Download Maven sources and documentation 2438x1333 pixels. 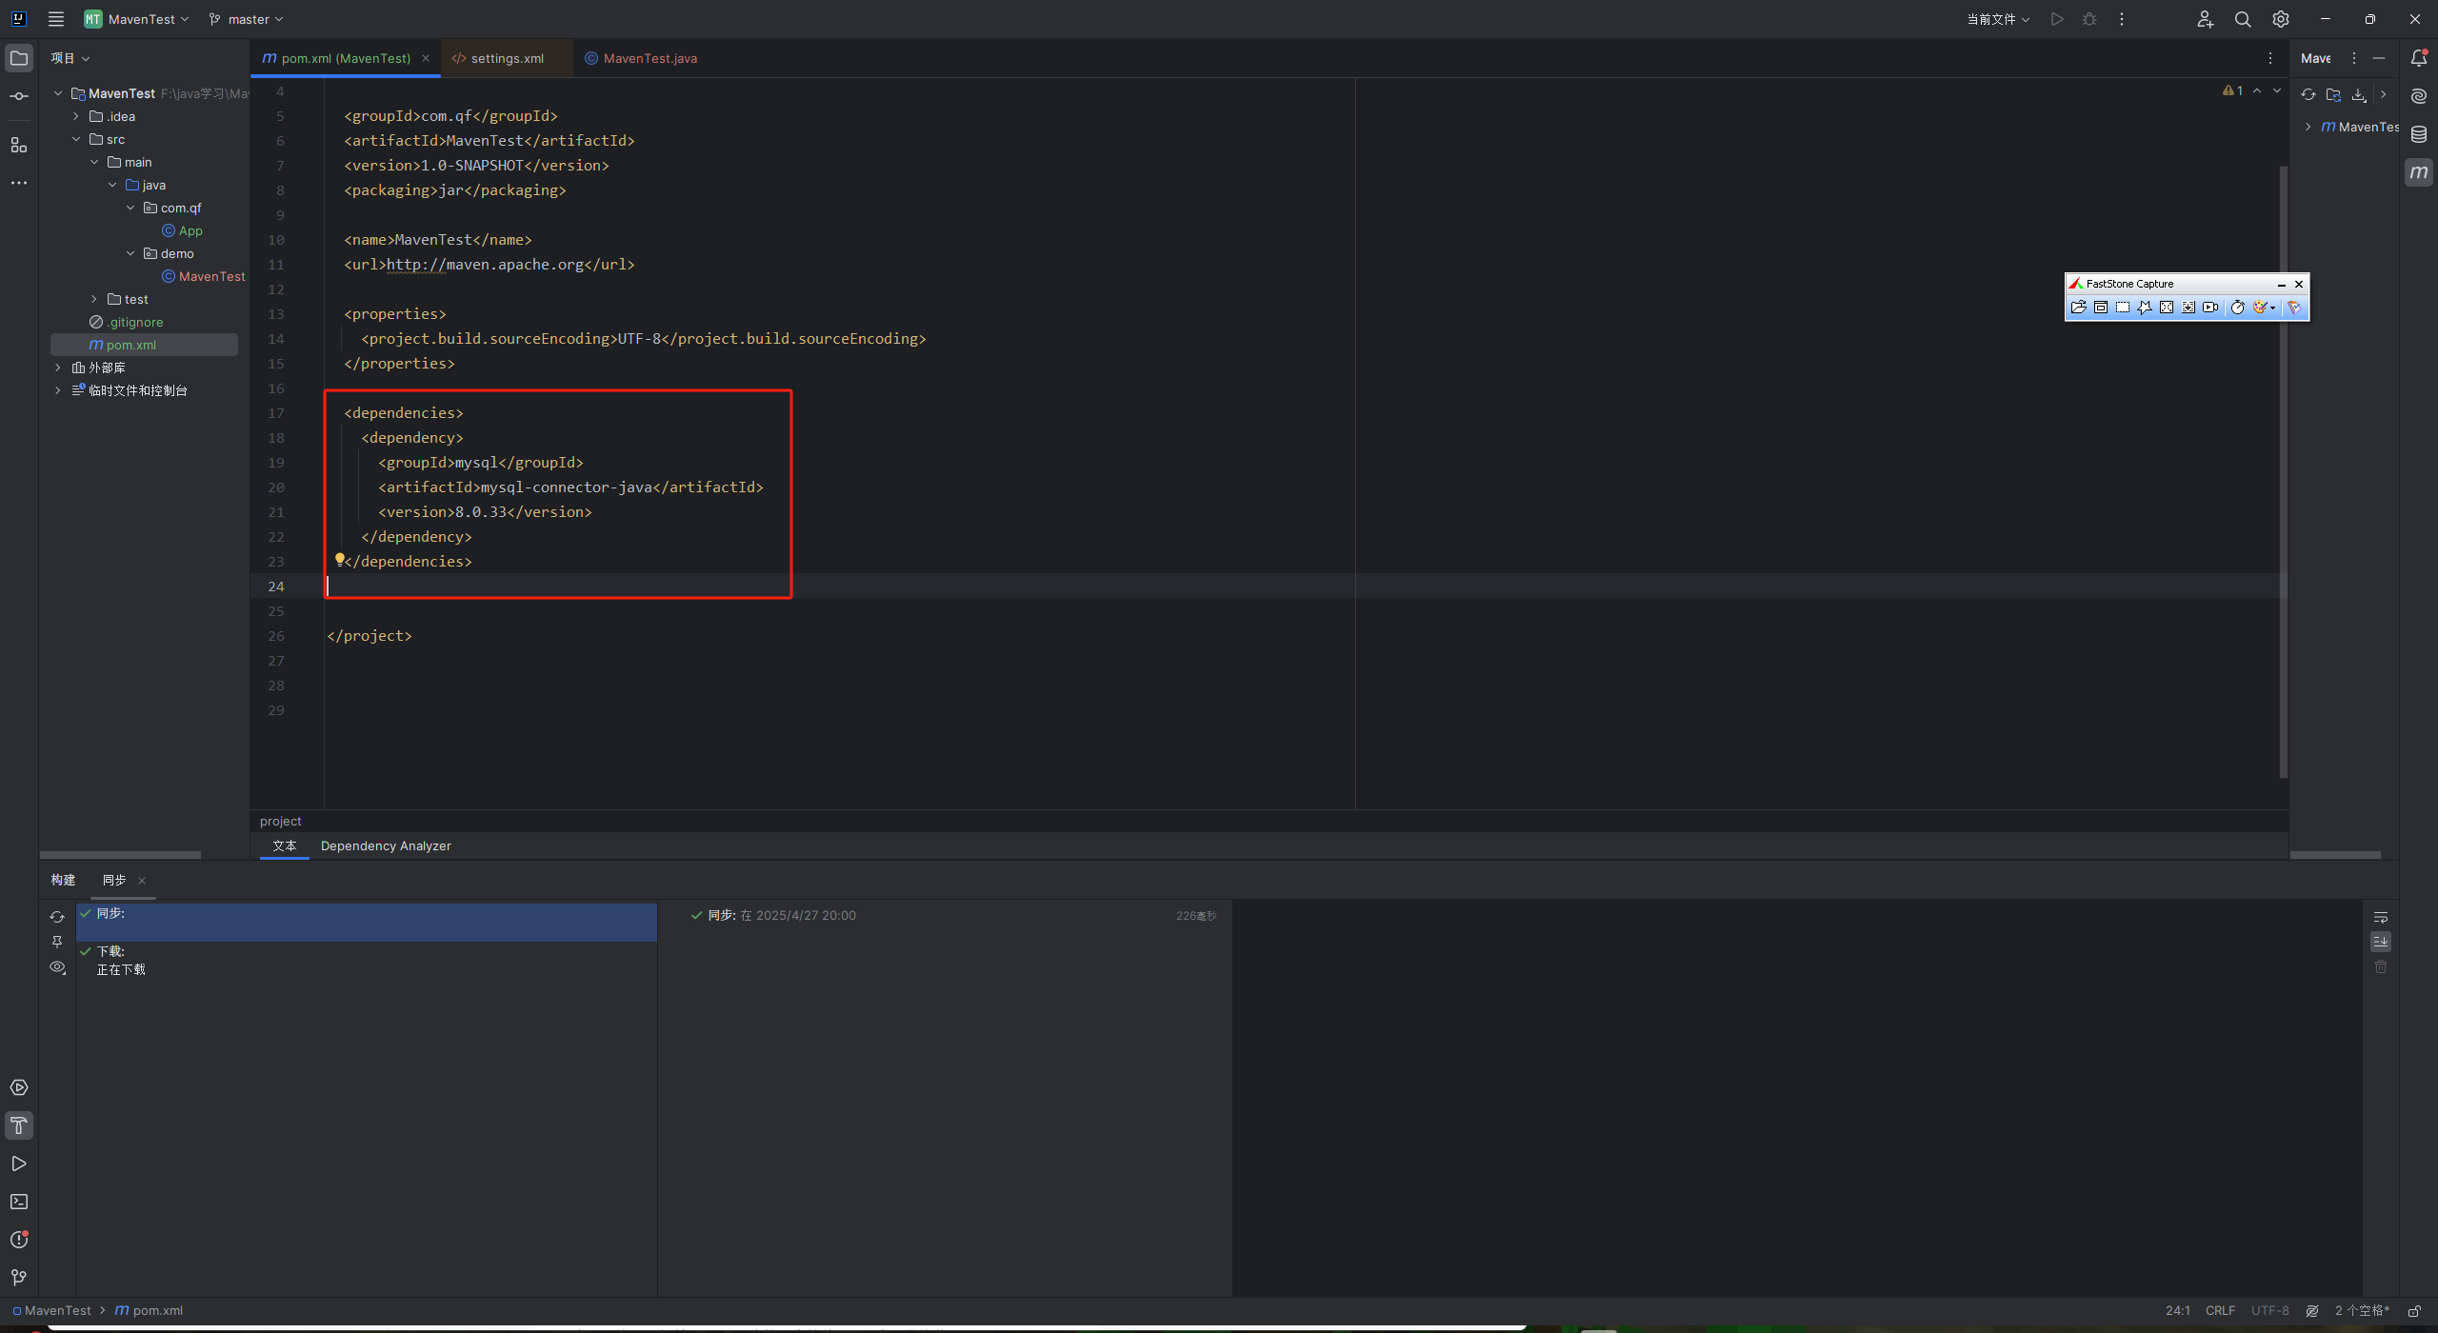[x=2358, y=94]
